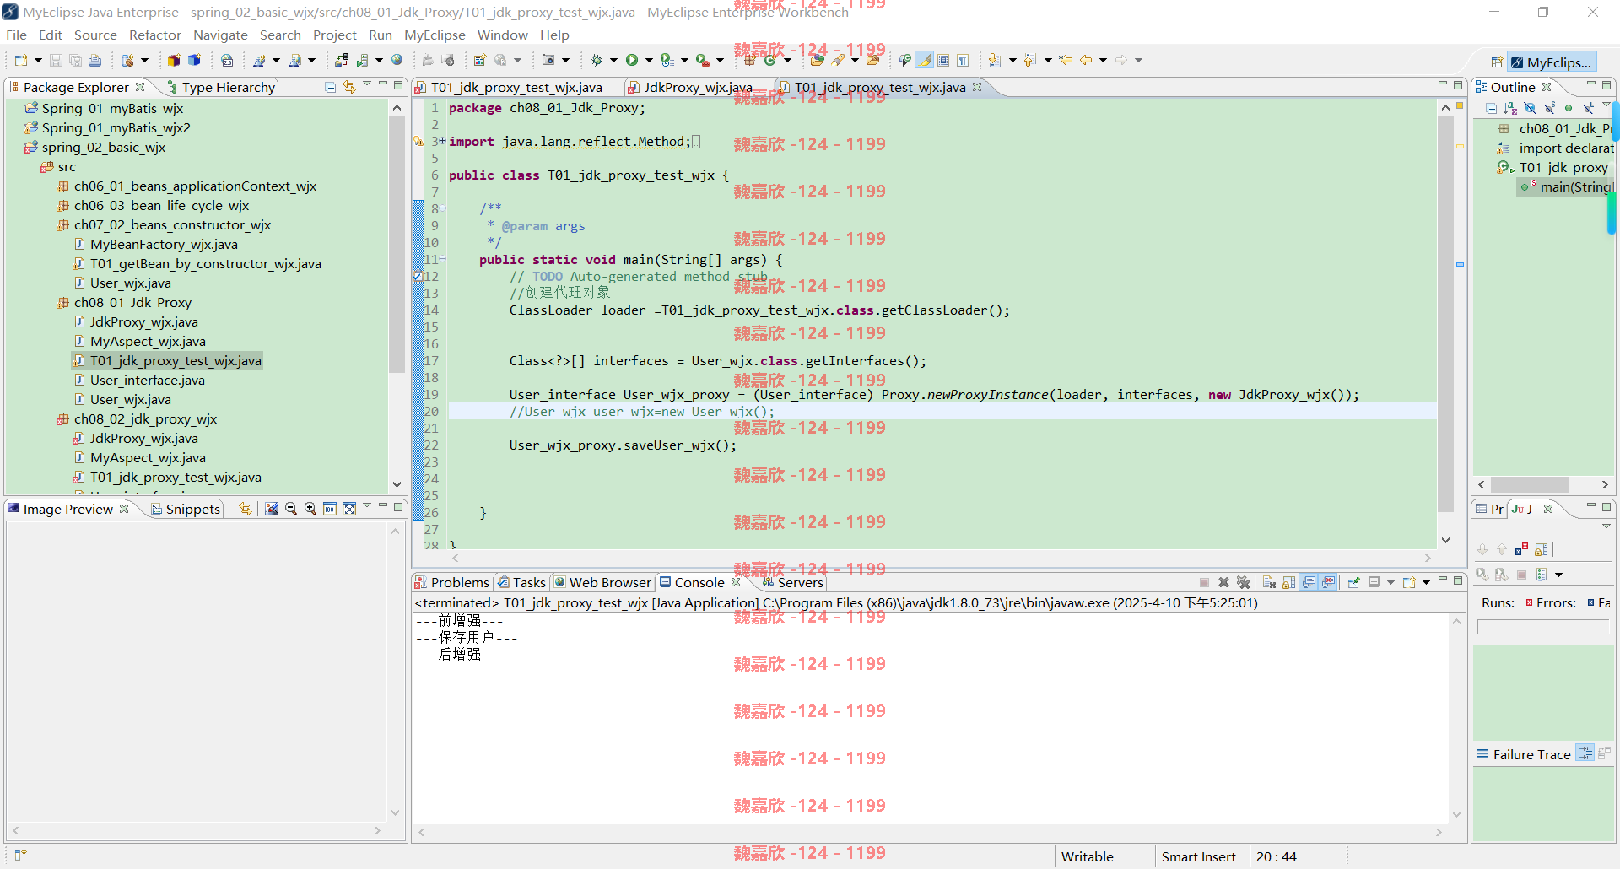Click Zoom Out in Image Preview
1620x869 pixels.
(291, 509)
